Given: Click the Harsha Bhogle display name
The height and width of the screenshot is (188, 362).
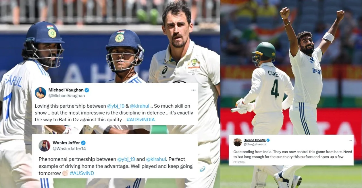Looking at the screenshot, I should 254,140.
